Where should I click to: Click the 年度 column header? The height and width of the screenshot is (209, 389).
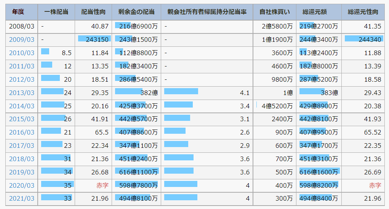pos(22,12)
